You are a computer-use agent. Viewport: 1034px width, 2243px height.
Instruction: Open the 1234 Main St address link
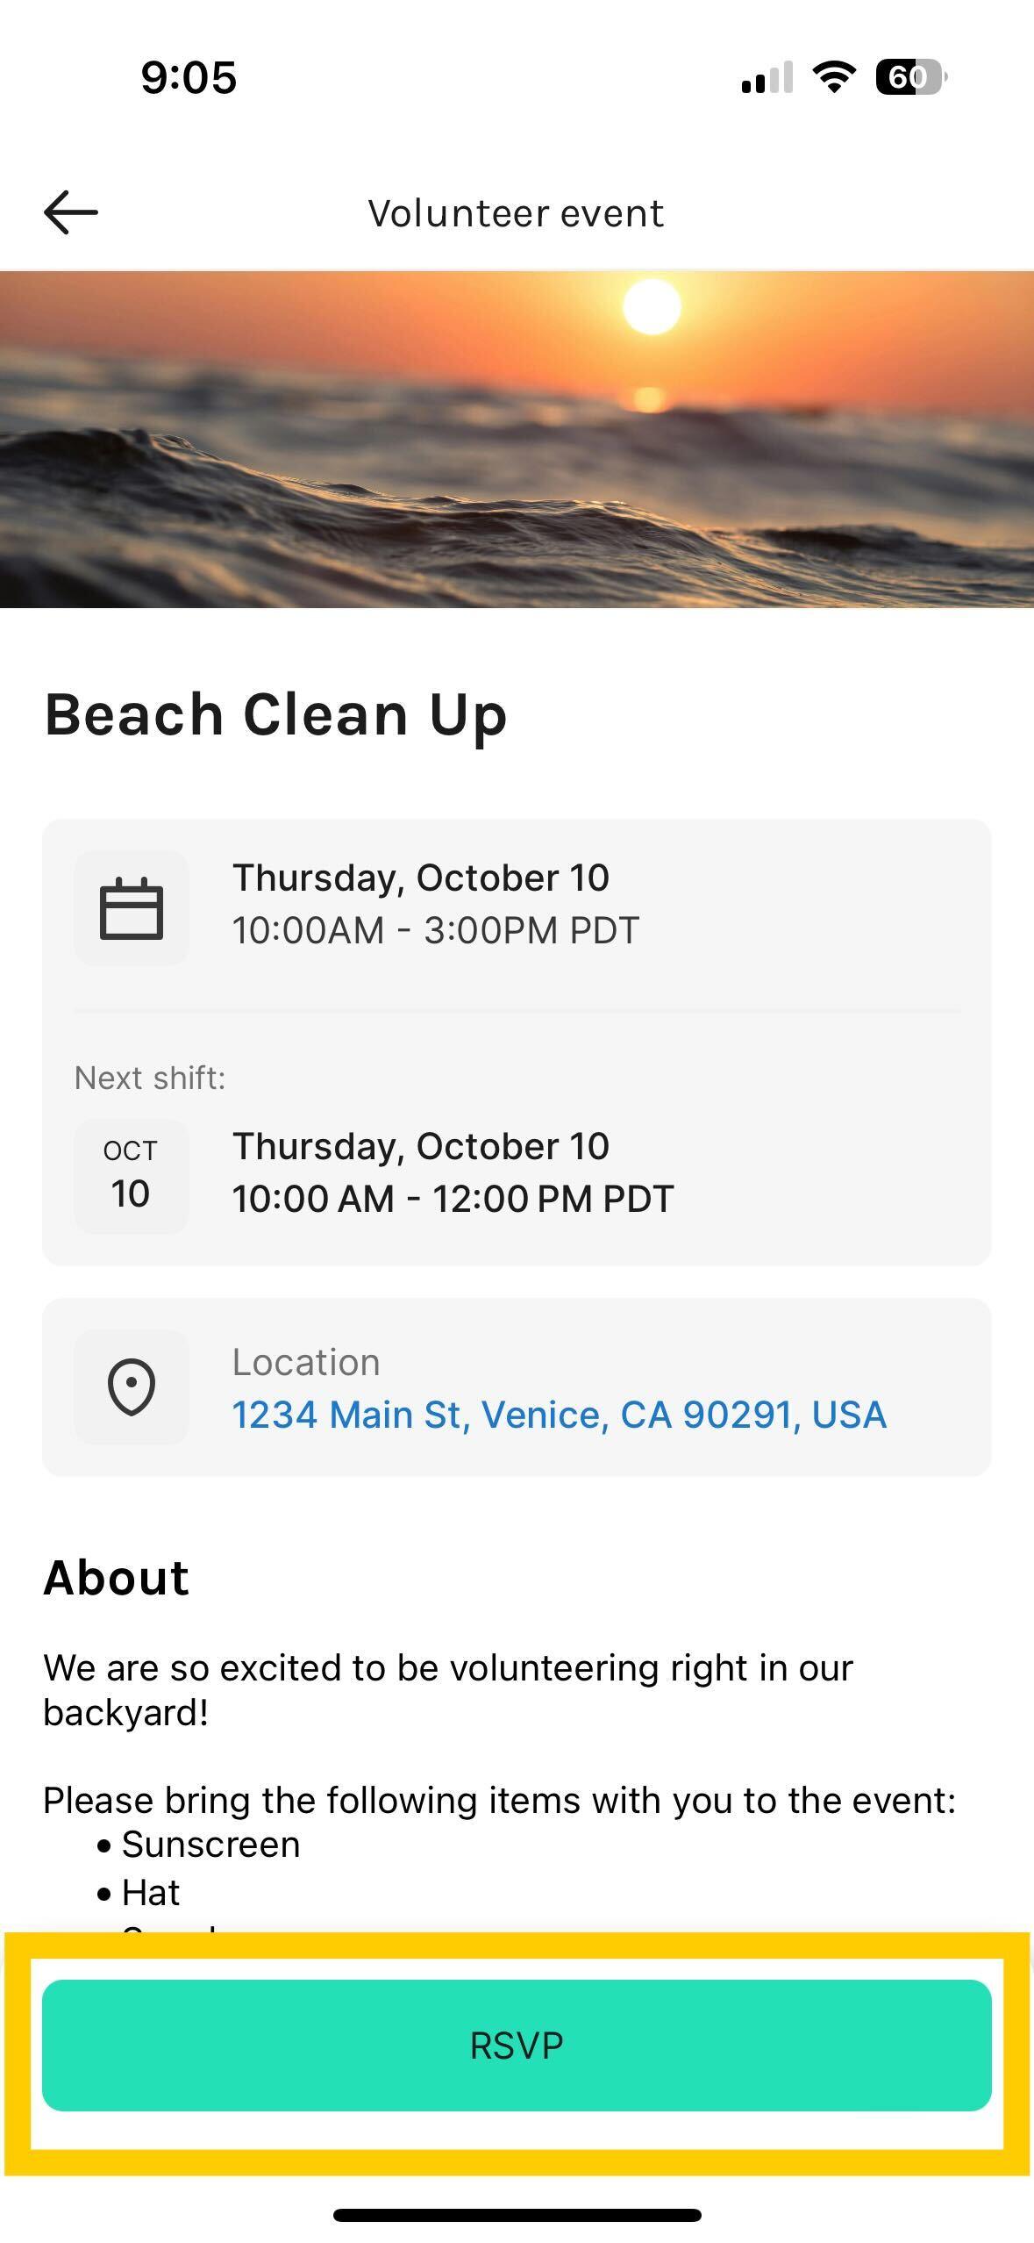pos(560,1415)
